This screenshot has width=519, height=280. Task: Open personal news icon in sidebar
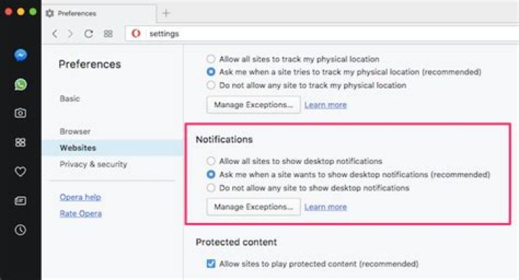20,201
